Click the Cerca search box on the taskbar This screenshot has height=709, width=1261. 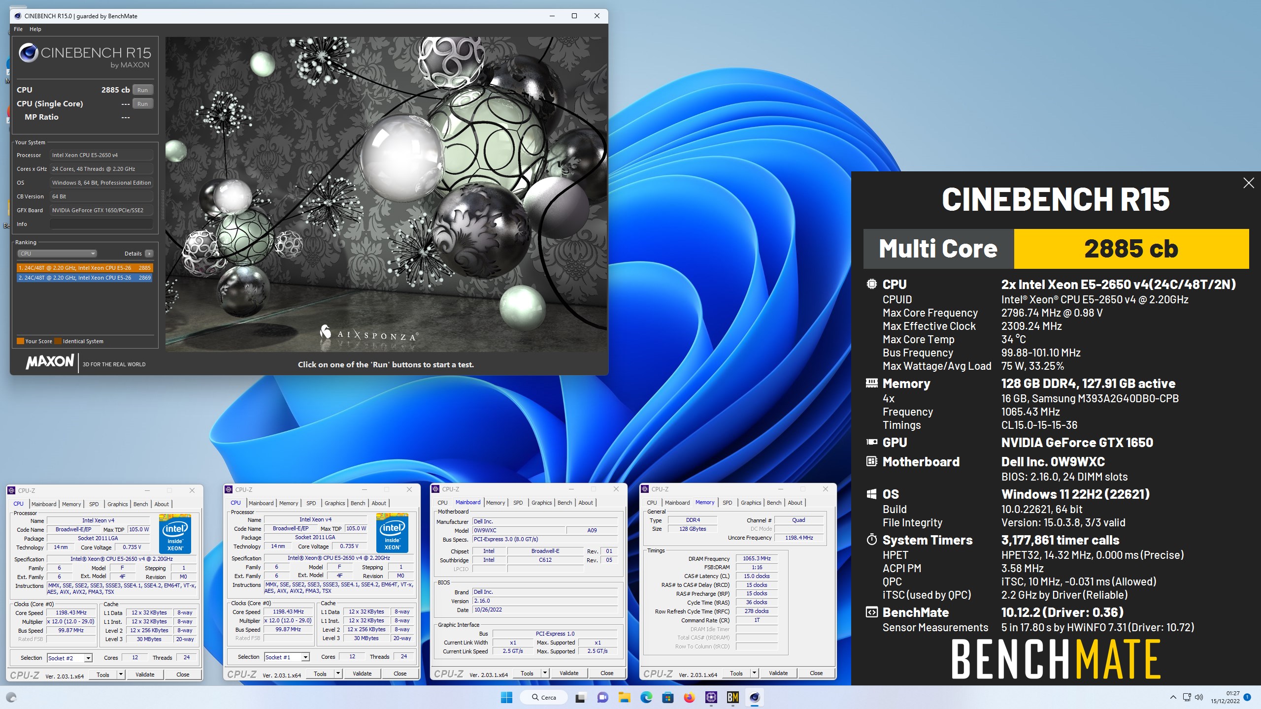coord(543,697)
